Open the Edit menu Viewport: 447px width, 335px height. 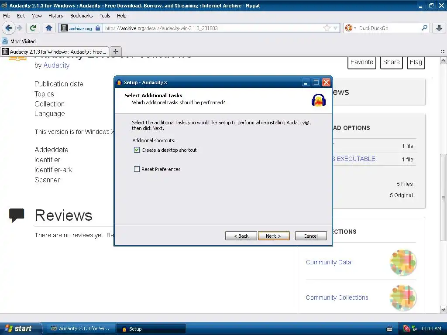(x=21, y=16)
